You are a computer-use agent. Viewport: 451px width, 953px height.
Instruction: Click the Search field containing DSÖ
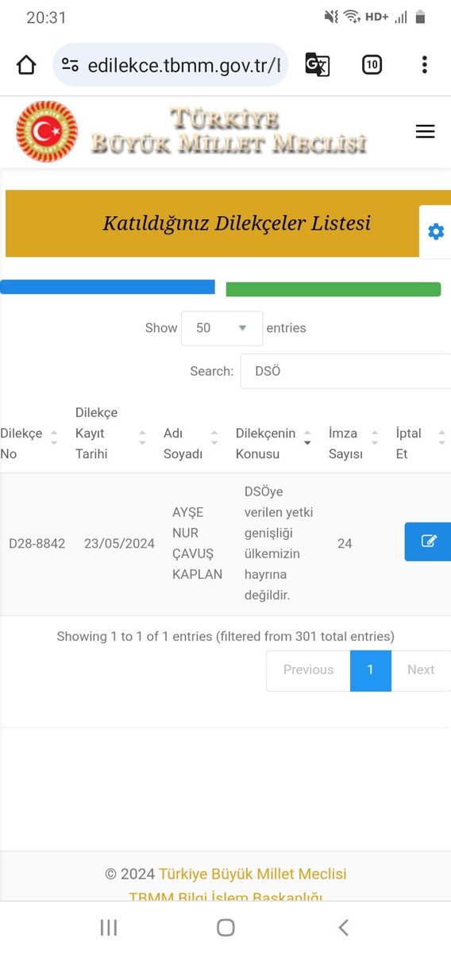coord(345,371)
